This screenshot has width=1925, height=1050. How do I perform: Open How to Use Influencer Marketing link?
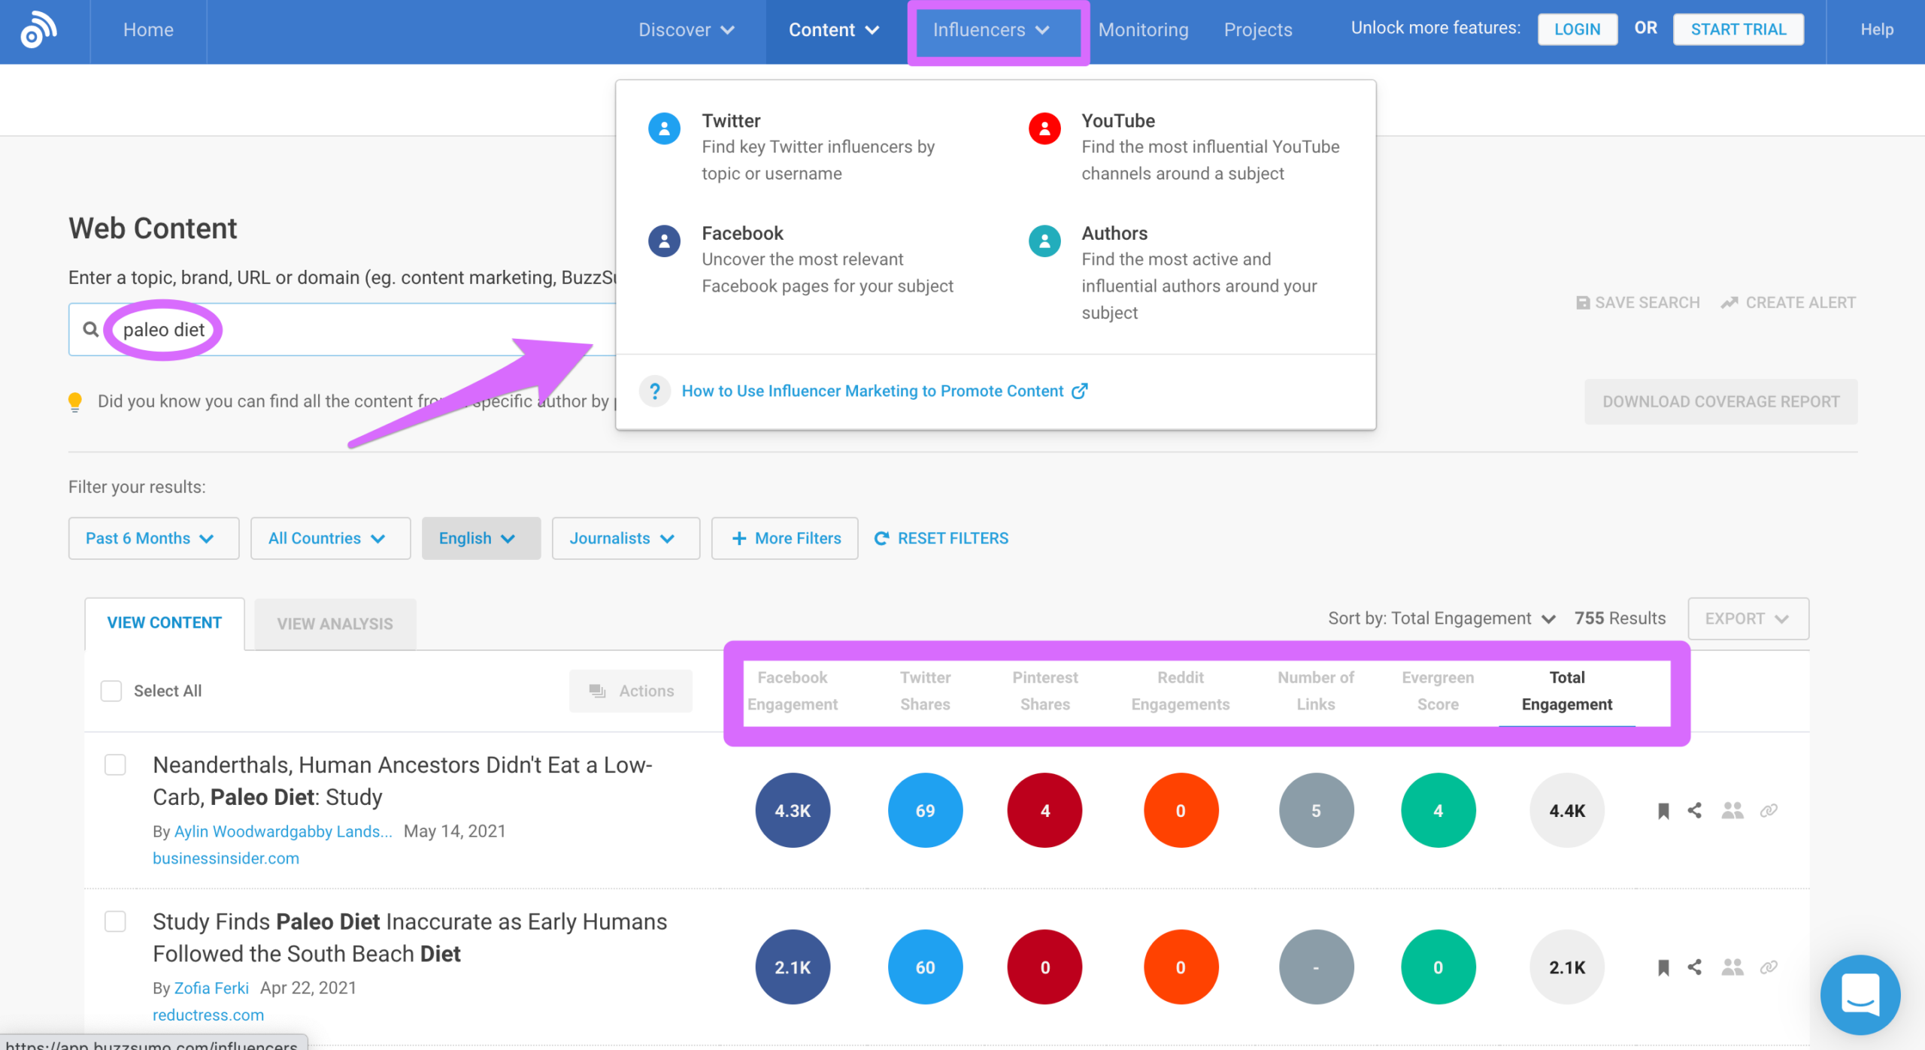coord(884,391)
